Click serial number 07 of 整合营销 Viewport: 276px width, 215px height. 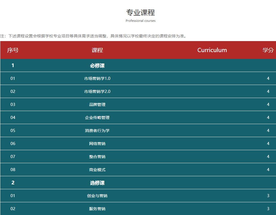click(x=13, y=156)
